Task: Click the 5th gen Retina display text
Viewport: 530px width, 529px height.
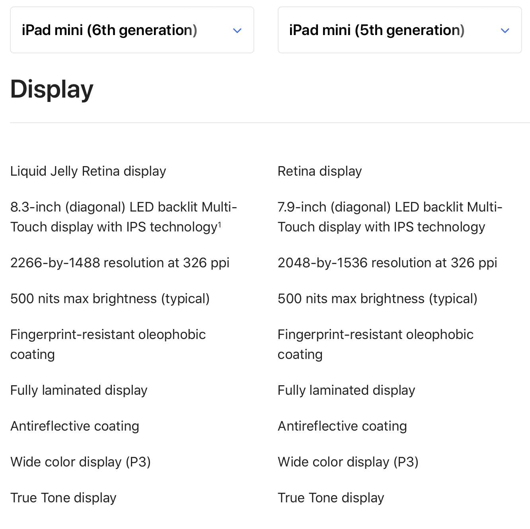Action: coord(320,171)
